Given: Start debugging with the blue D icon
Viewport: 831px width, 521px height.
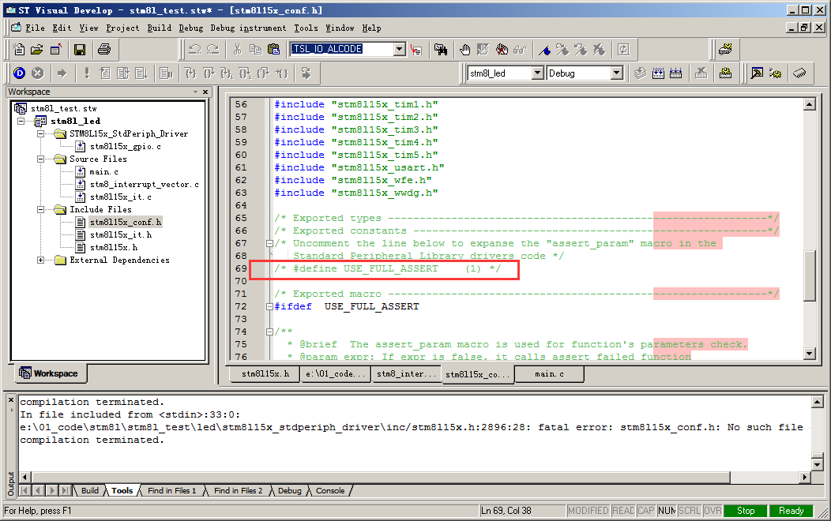Looking at the screenshot, I should (20, 73).
